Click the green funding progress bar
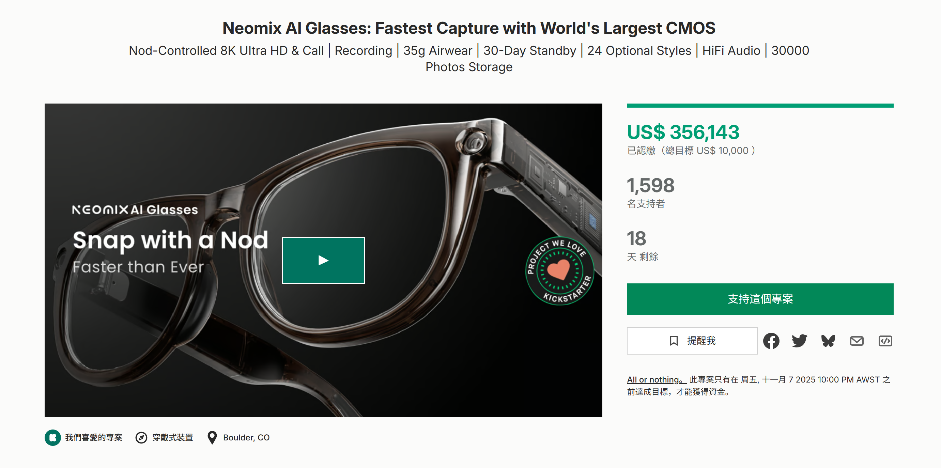 coord(760,106)
